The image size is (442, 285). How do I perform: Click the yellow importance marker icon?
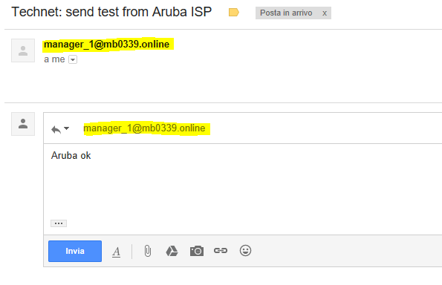(234, 13)
